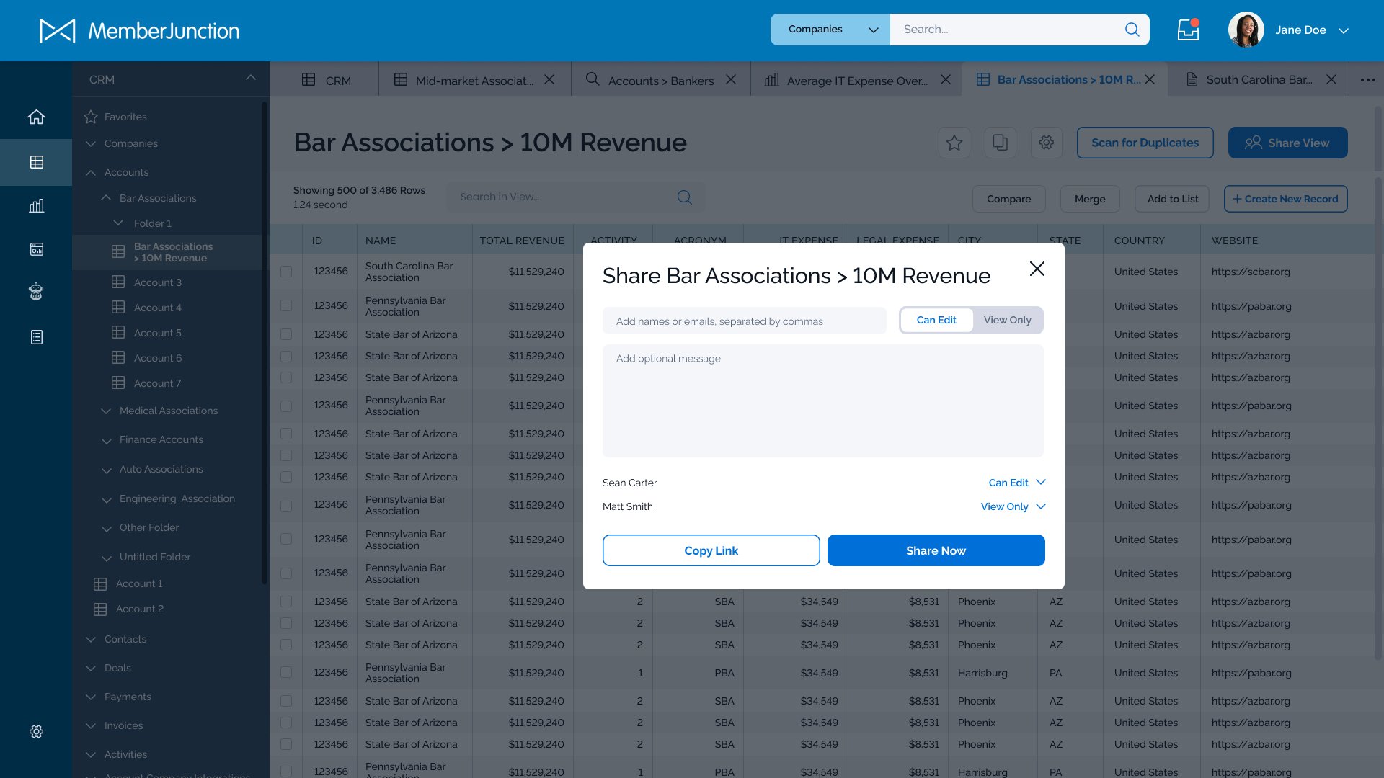Image resolution: width=1384 pixels, height=778 pixels.
Task: Open the https://scbar.org website link
Action: [x=1250, y=272]
